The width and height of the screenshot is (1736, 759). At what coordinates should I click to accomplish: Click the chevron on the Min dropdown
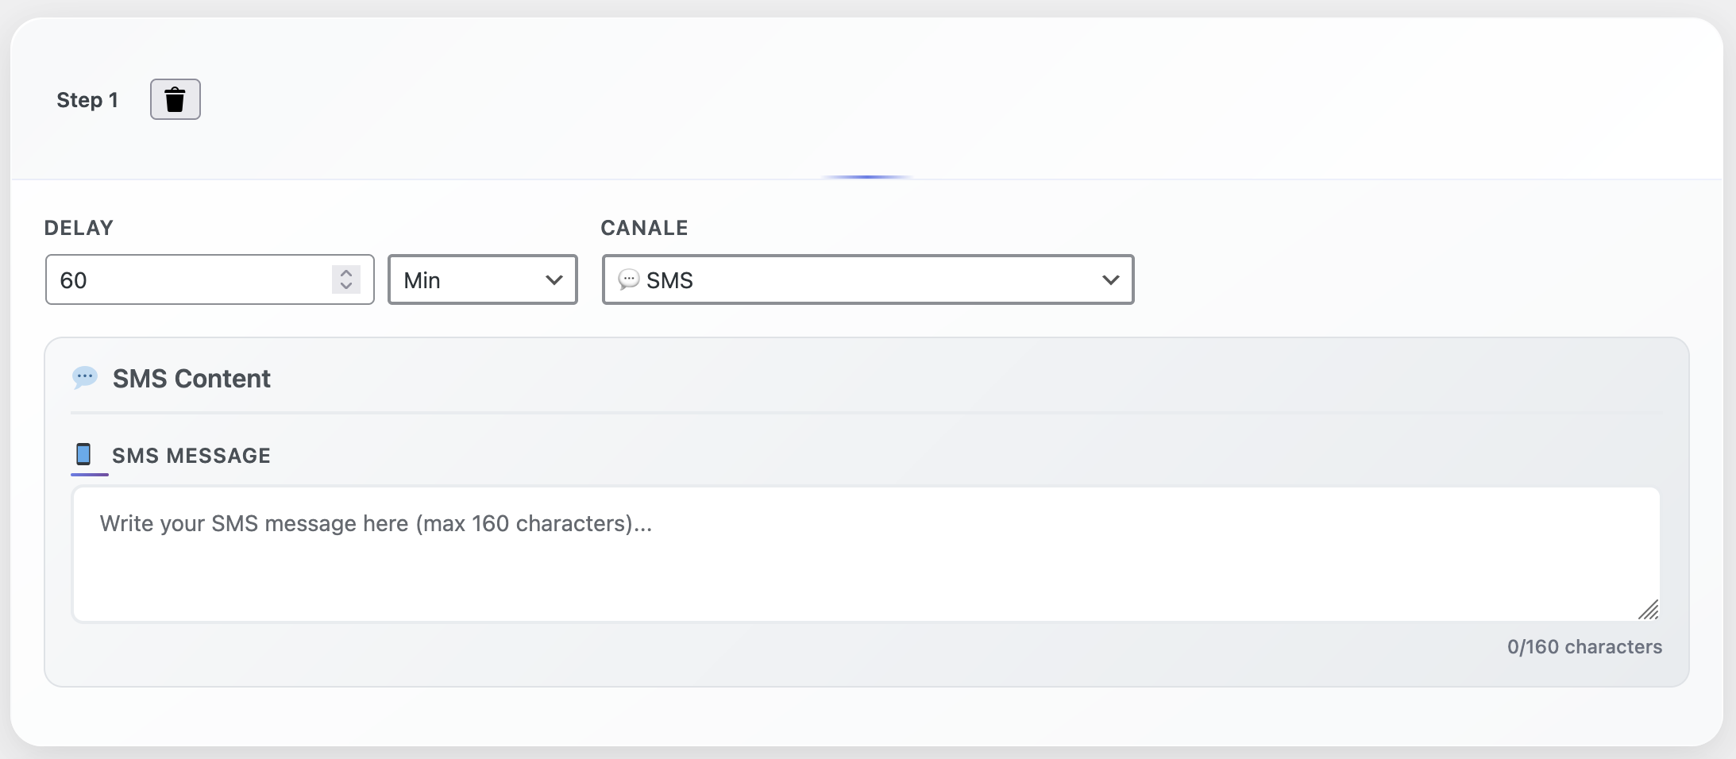coord(554,279)
